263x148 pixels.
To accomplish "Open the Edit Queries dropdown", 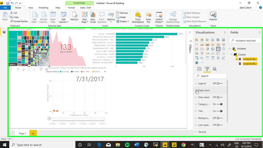I will pyautogui.click(x=63, y=17).
